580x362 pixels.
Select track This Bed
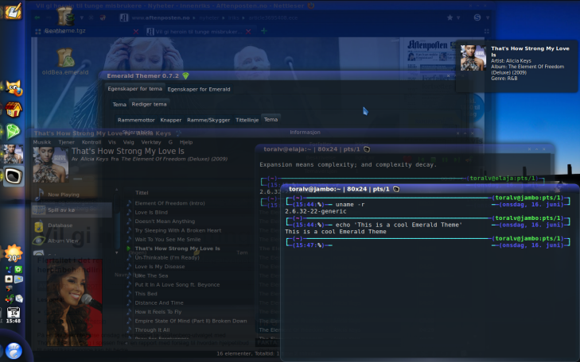tap(146, 294)
